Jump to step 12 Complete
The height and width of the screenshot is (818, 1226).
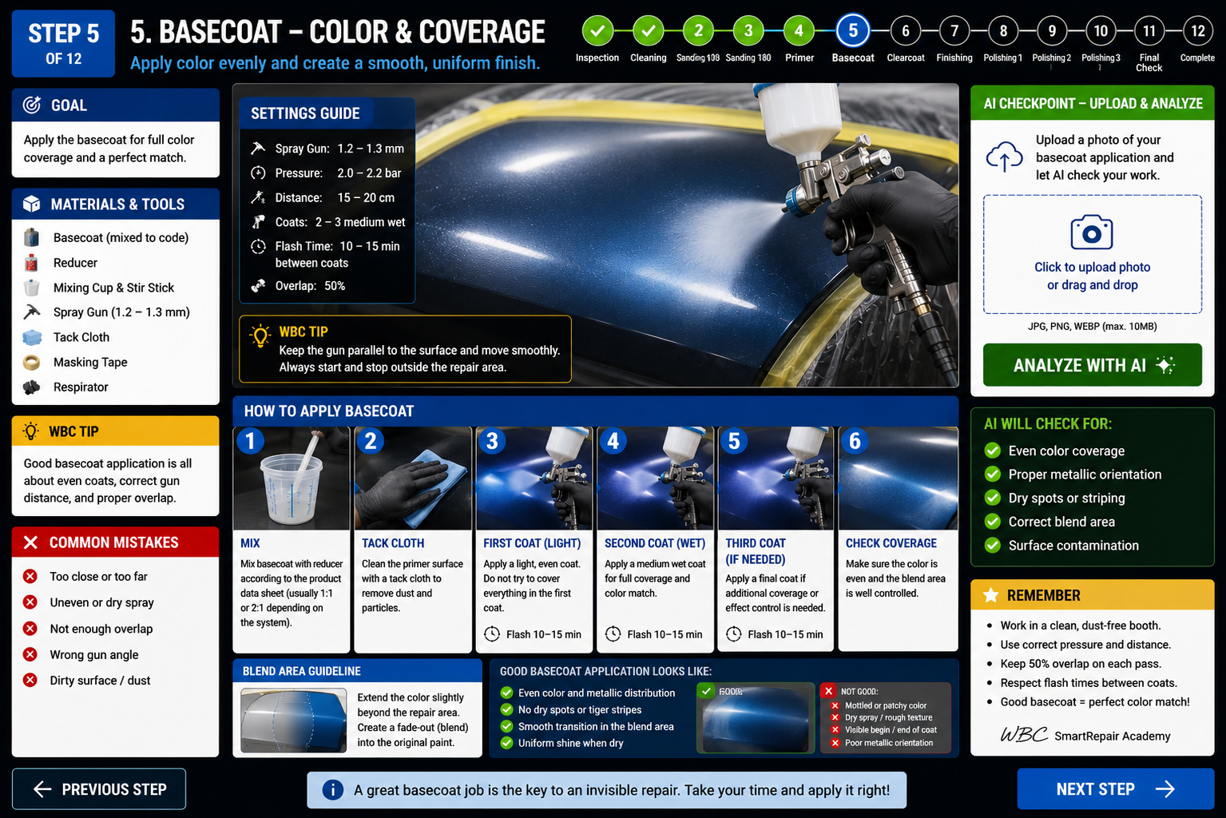tap(1197, 31)
